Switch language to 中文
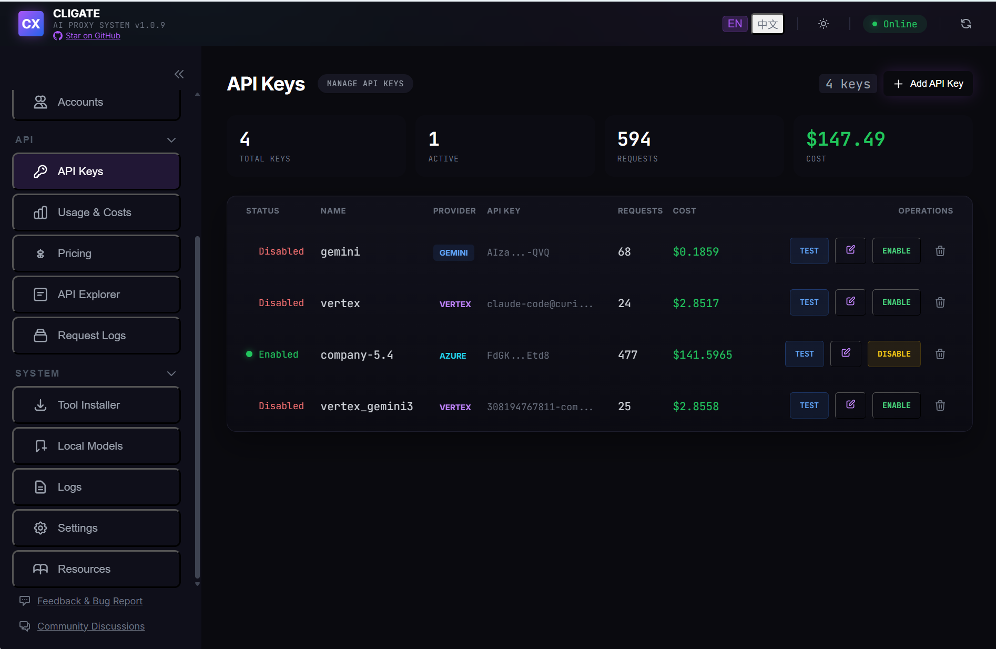996x649 pixels. [767, 24]
